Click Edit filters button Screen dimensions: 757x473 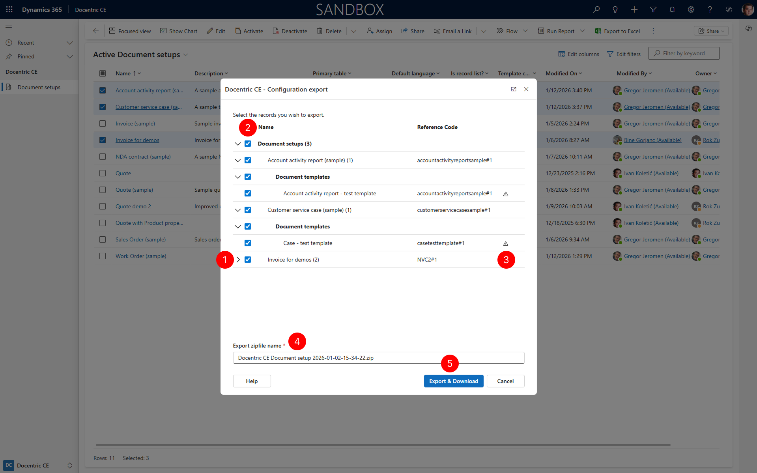tap(624, 54)
